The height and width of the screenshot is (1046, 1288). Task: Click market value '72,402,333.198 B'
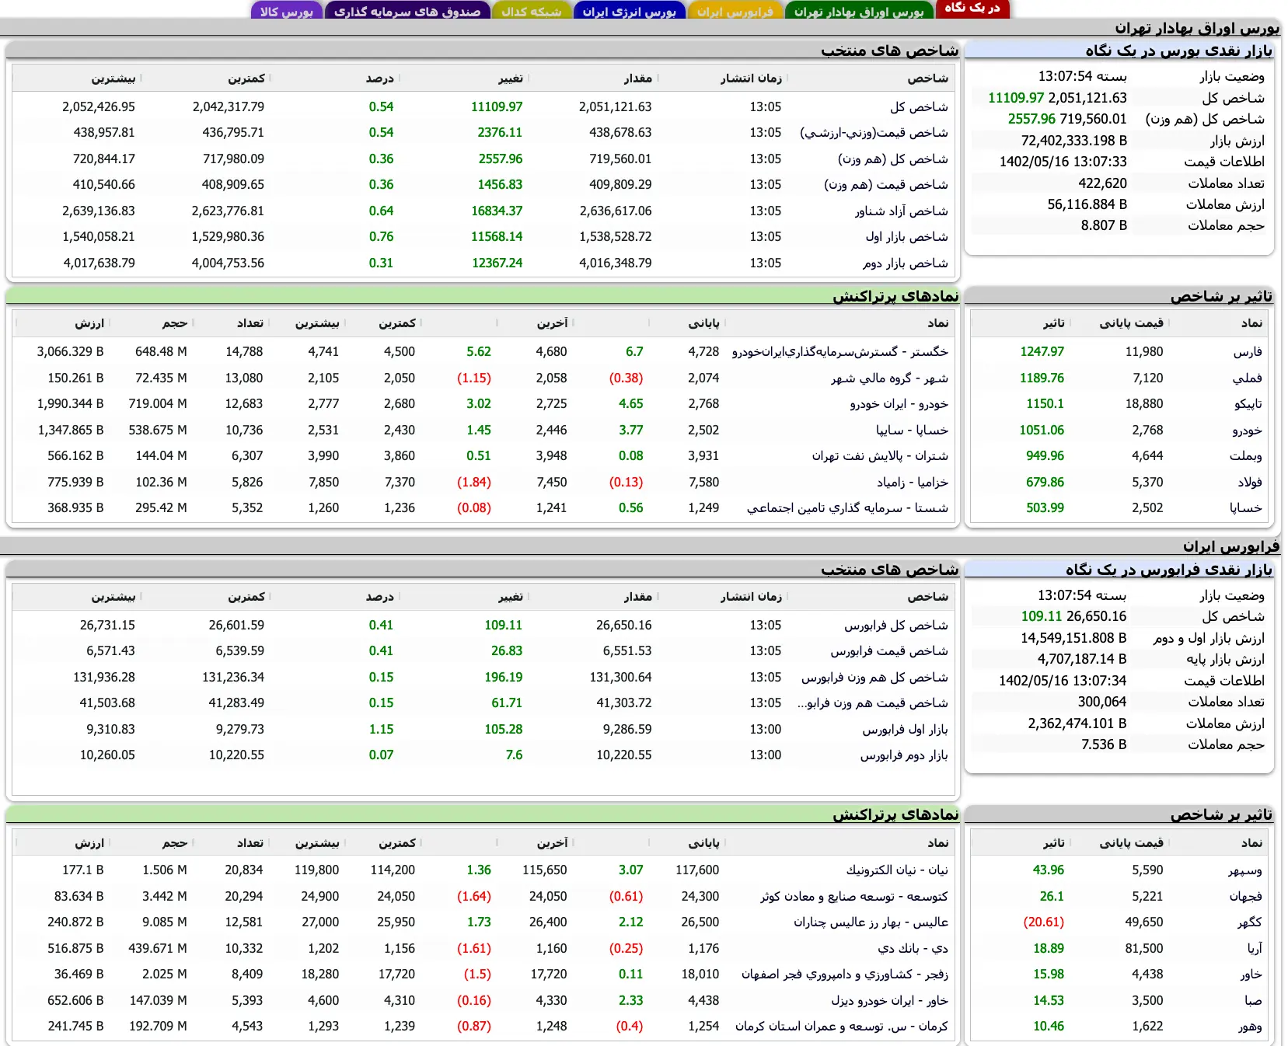click(x=1074, y=141)
